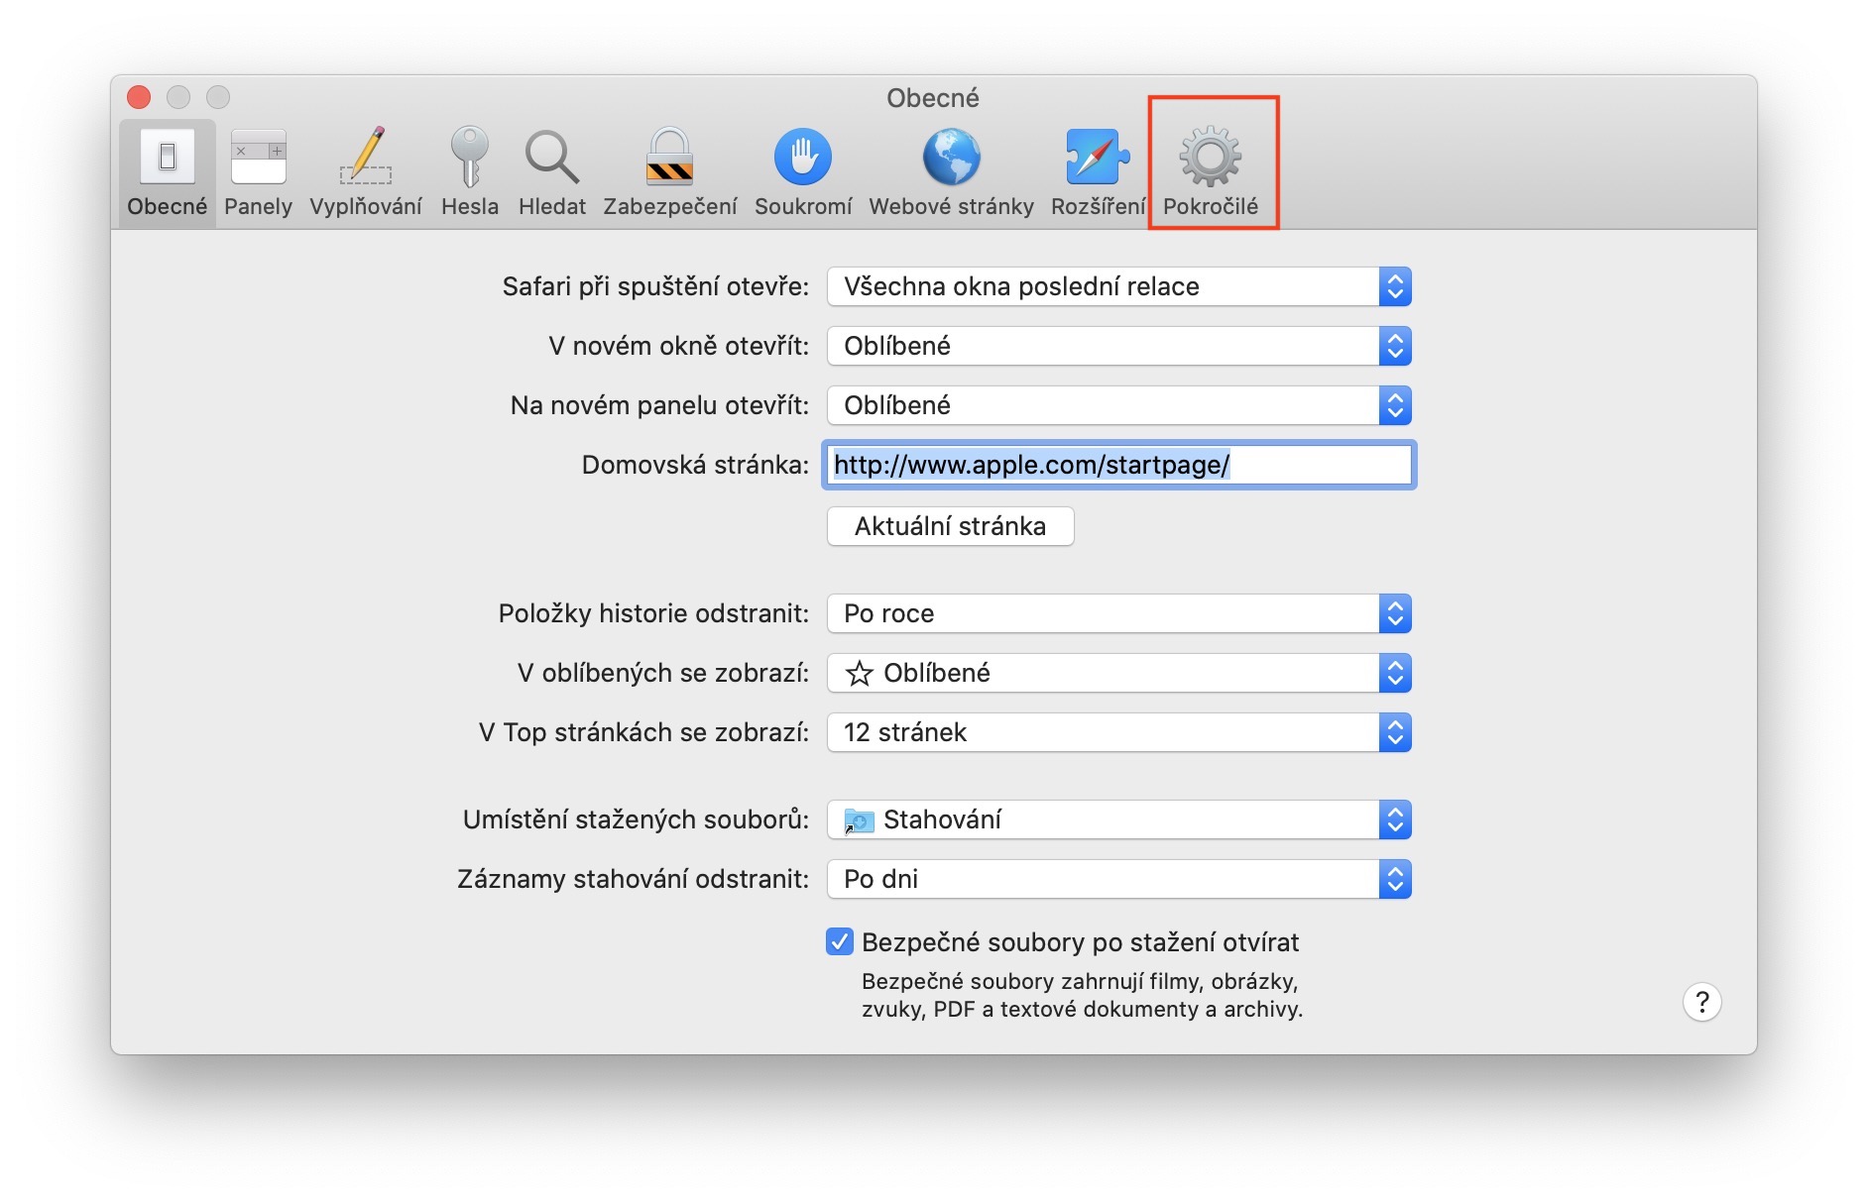The width and height of the screenshot is (1868, 1201).
Task: Open Vyplňování pencil preferences icon
Action: (x=365, y=157)
